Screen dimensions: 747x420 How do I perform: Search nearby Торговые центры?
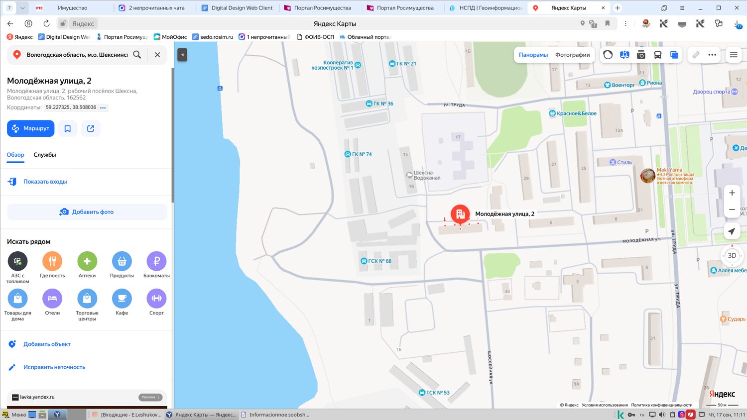coord(87,305)
